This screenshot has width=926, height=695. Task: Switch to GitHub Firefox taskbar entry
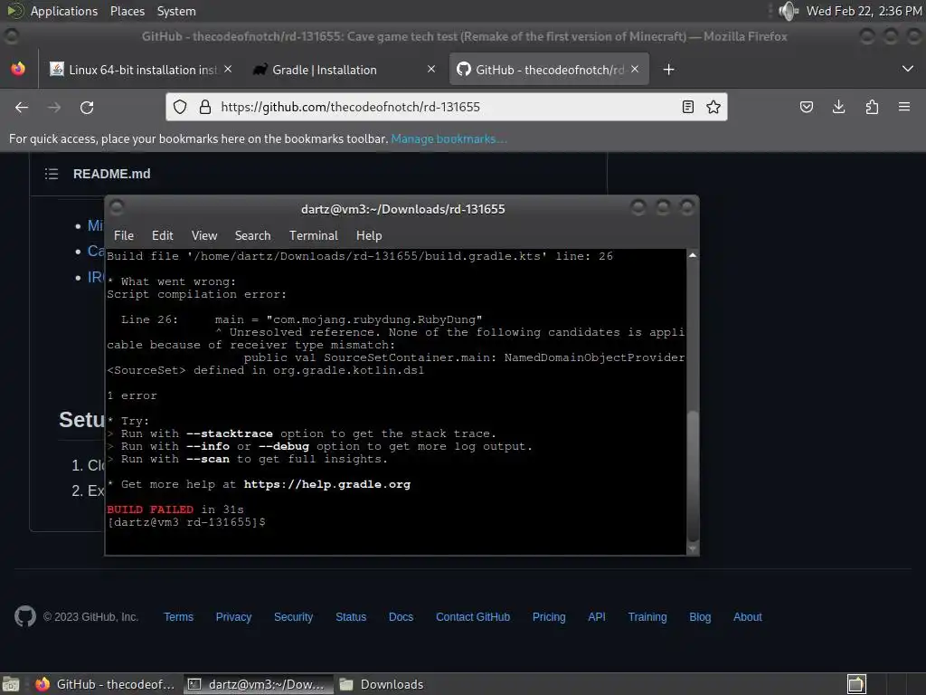pyautogui.click(x=105, y=684)
